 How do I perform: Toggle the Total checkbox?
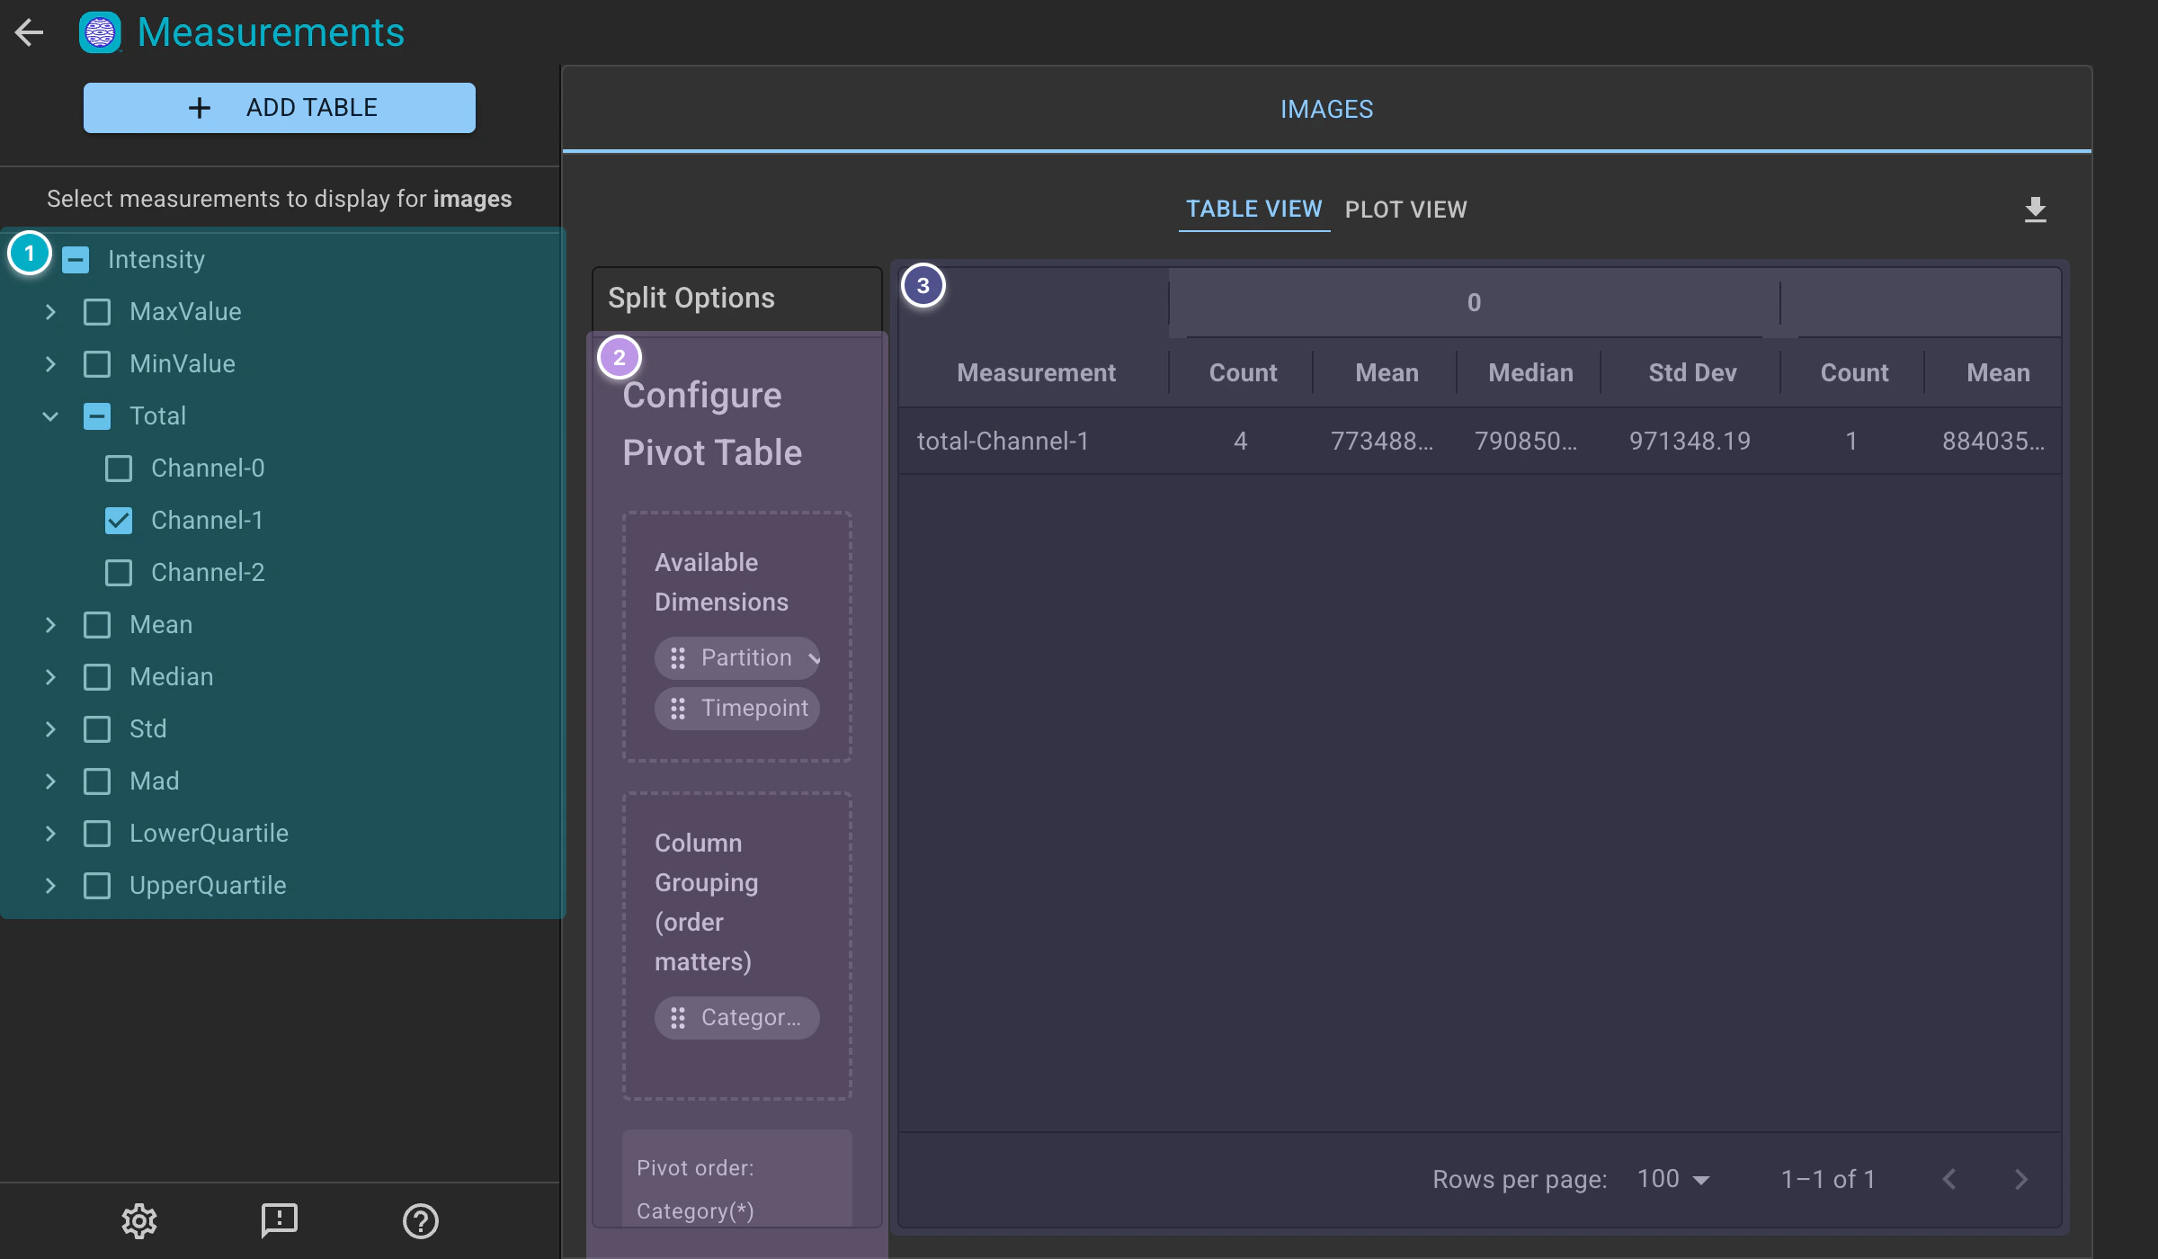point(97,416)
